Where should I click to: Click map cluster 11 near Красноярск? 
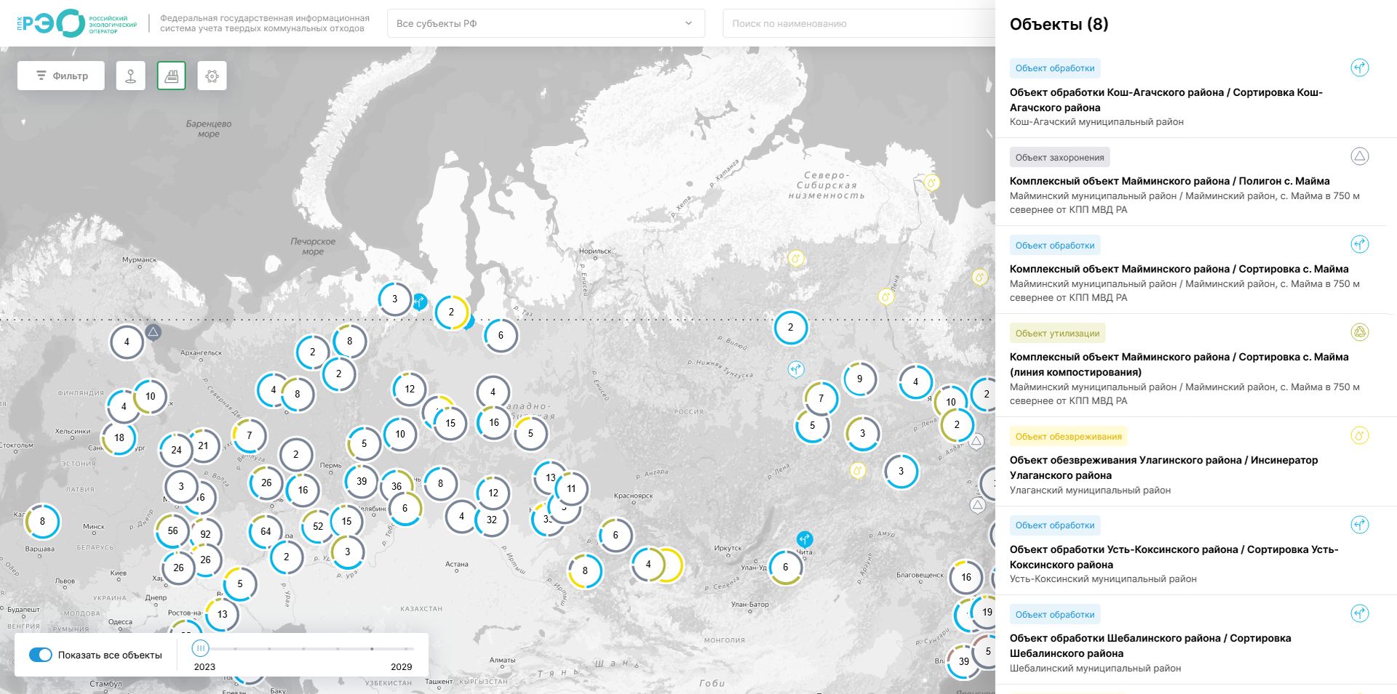coord(571,489)
